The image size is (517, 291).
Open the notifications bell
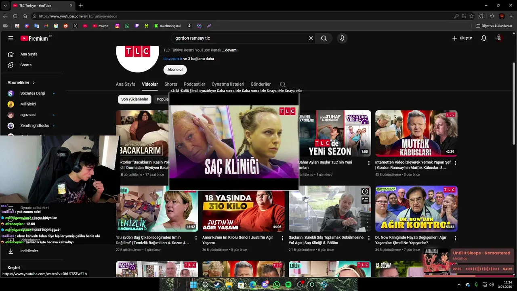click(x=484, y=38)
